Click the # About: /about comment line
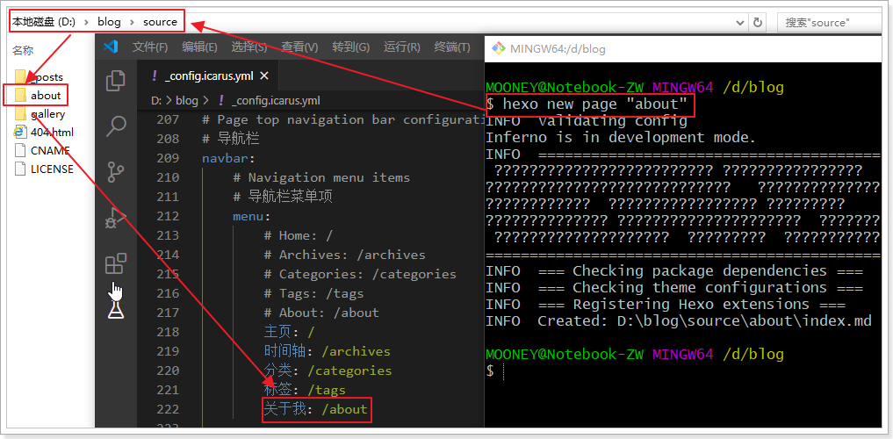Image resolution: width=893 pixels, height=439 pixels. 321,313
